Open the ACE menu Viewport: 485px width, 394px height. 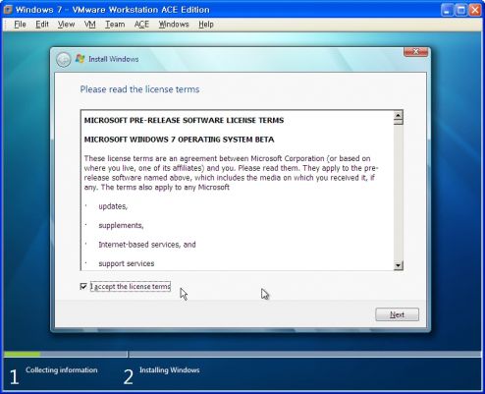tap(141, 25)
